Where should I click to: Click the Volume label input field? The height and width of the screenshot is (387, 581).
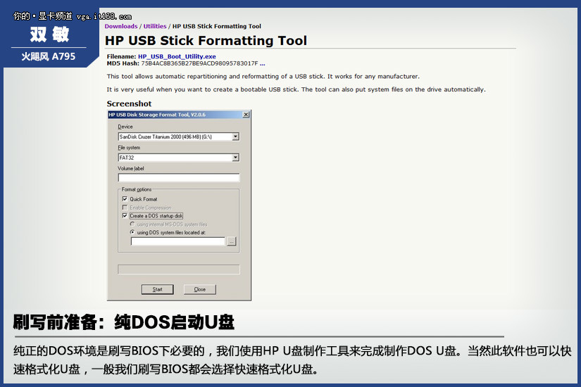(178, 178)
